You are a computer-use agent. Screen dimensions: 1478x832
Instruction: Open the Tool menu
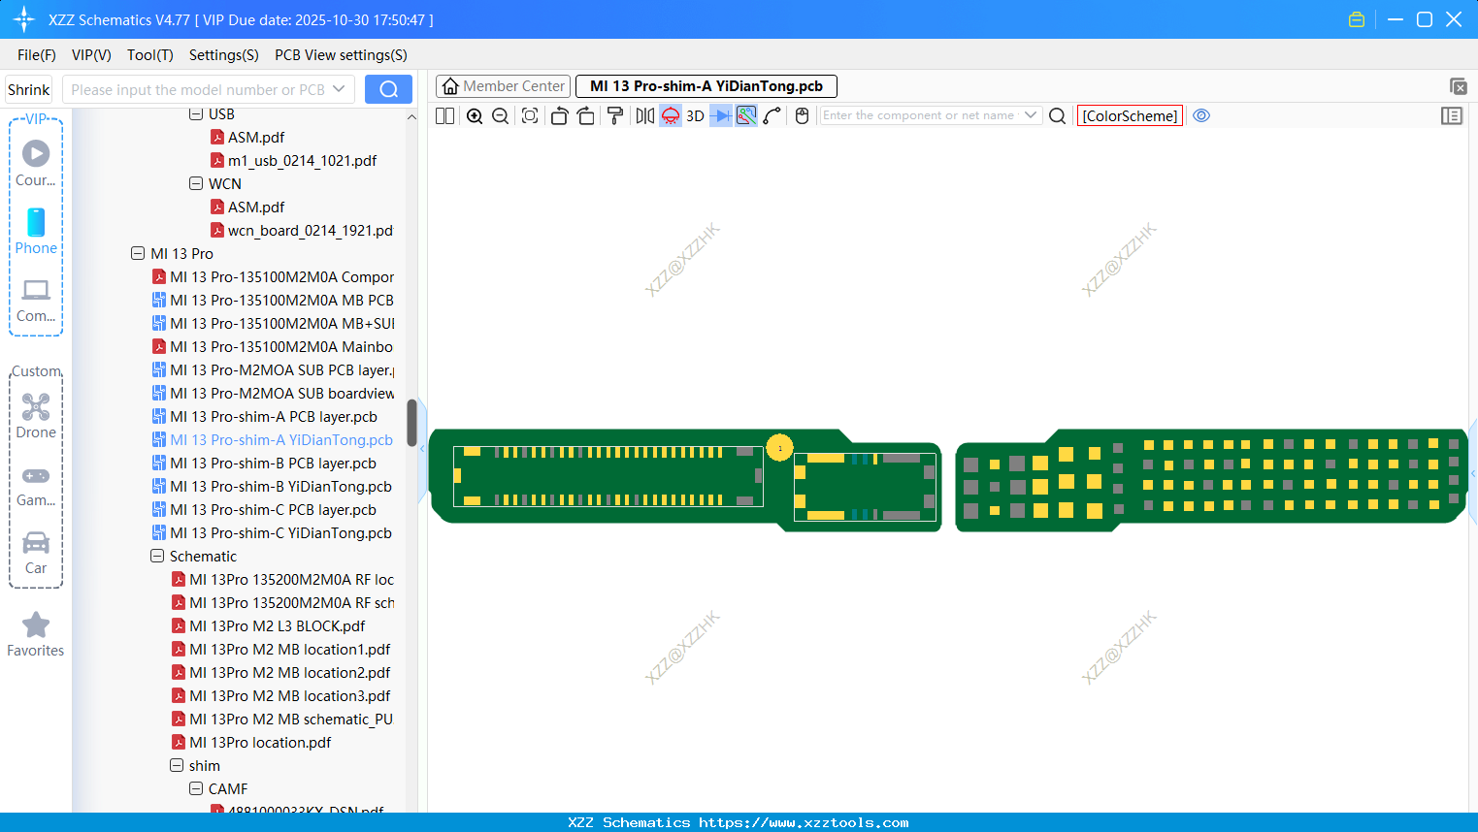(149, 55)
